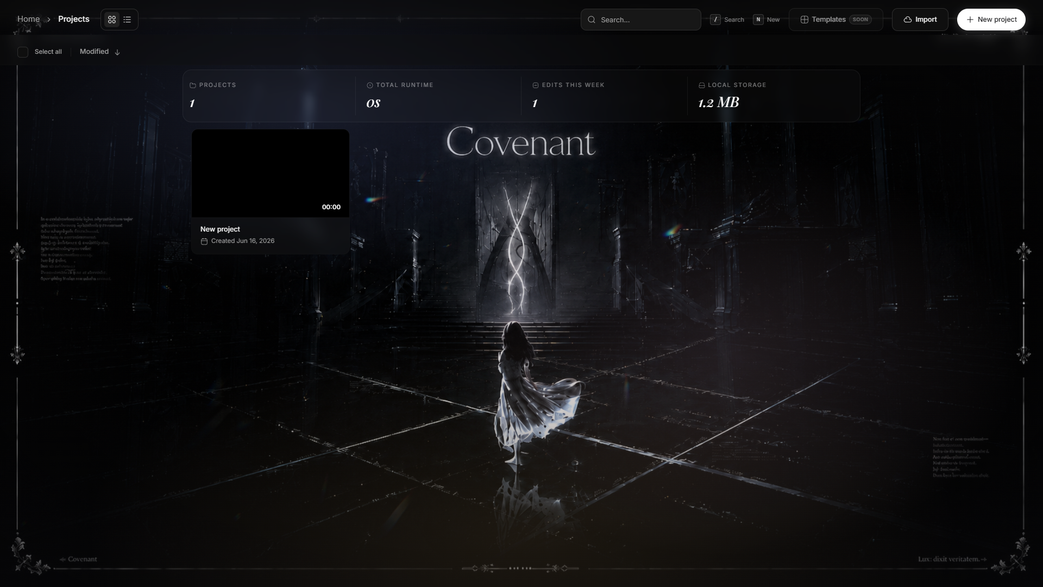Click the Search shortcut hint label

(x=734, y=20)
